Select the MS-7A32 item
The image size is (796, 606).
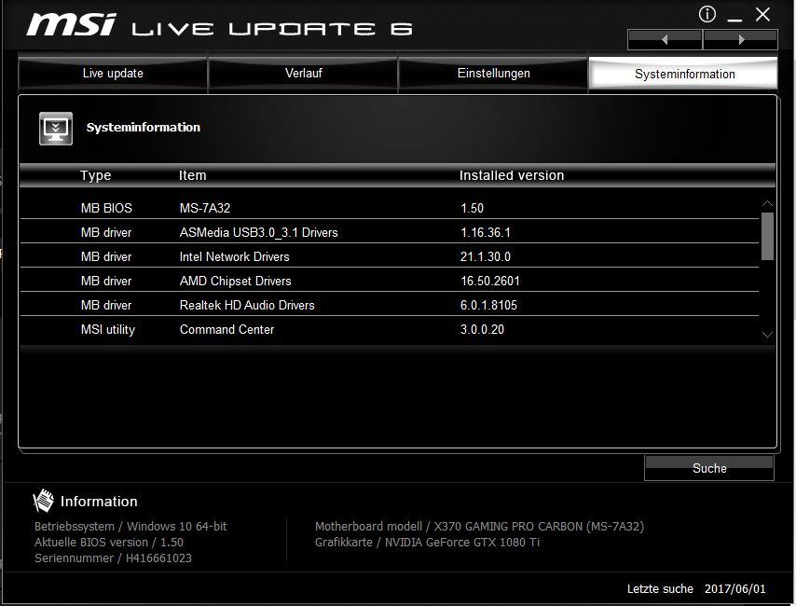205,208
